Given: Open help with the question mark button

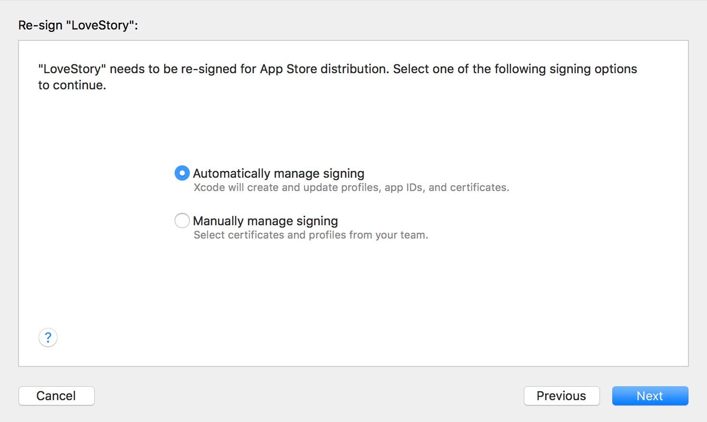Looking at the screenshot, I should click(x=48, y=337).
